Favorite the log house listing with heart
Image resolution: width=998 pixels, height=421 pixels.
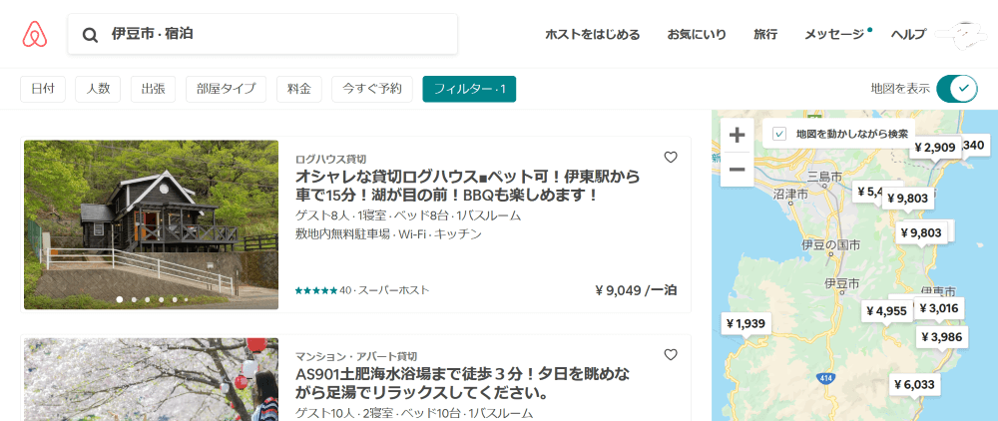tap(671, 157)
